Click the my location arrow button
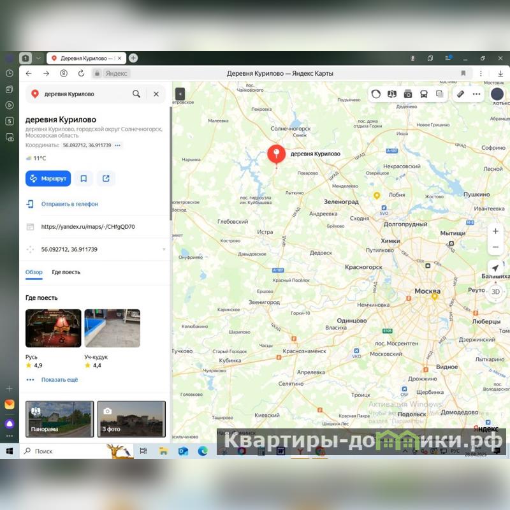The height and width of the screenshot is (510, 510). [x=495, y=268]
